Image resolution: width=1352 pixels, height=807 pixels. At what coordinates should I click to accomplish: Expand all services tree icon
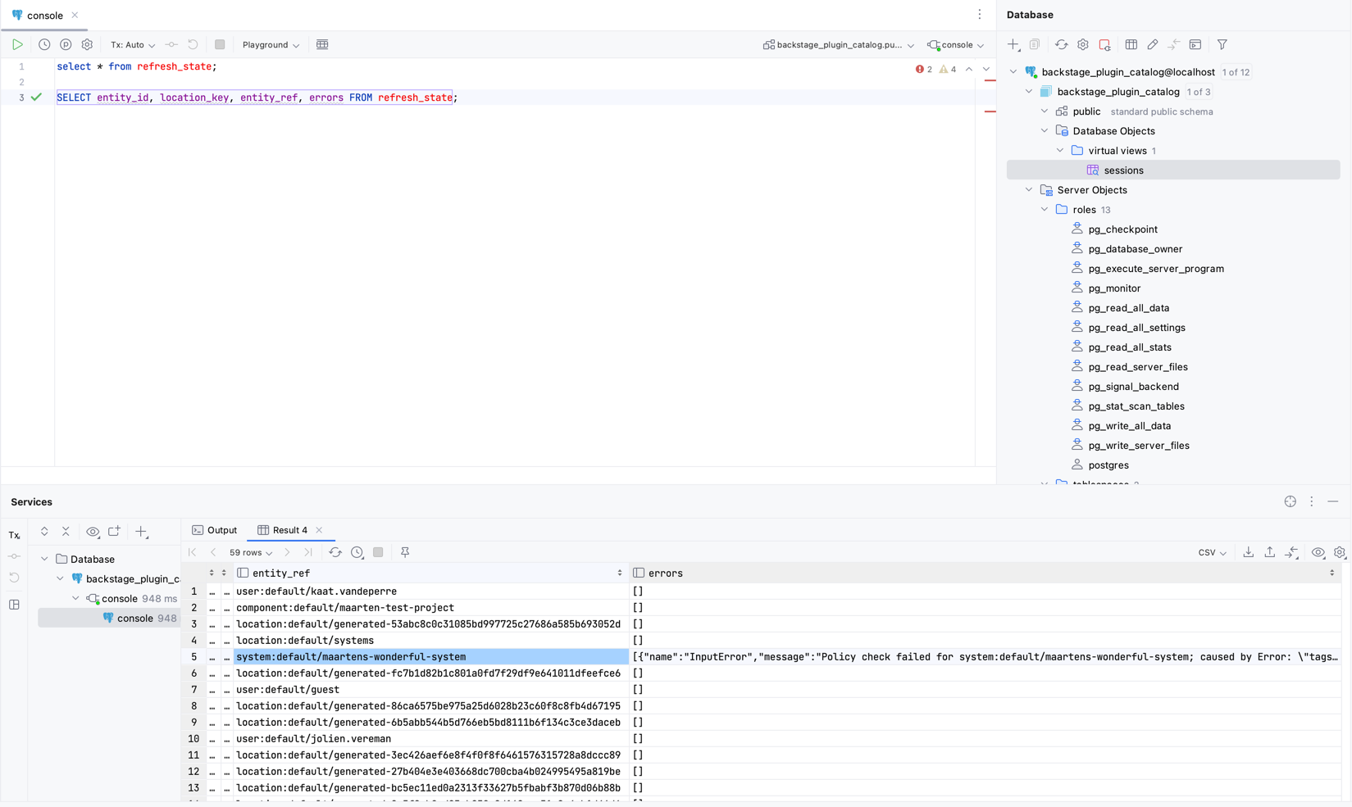[x=44, y=532]
